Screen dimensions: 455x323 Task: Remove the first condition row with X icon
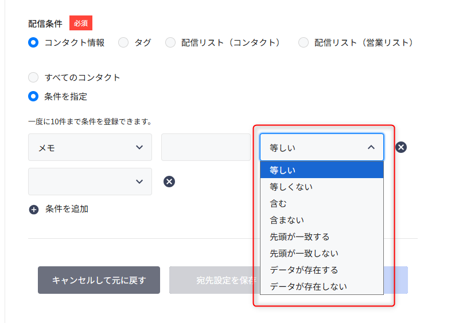pyautogui.click(x=400, y=147)
